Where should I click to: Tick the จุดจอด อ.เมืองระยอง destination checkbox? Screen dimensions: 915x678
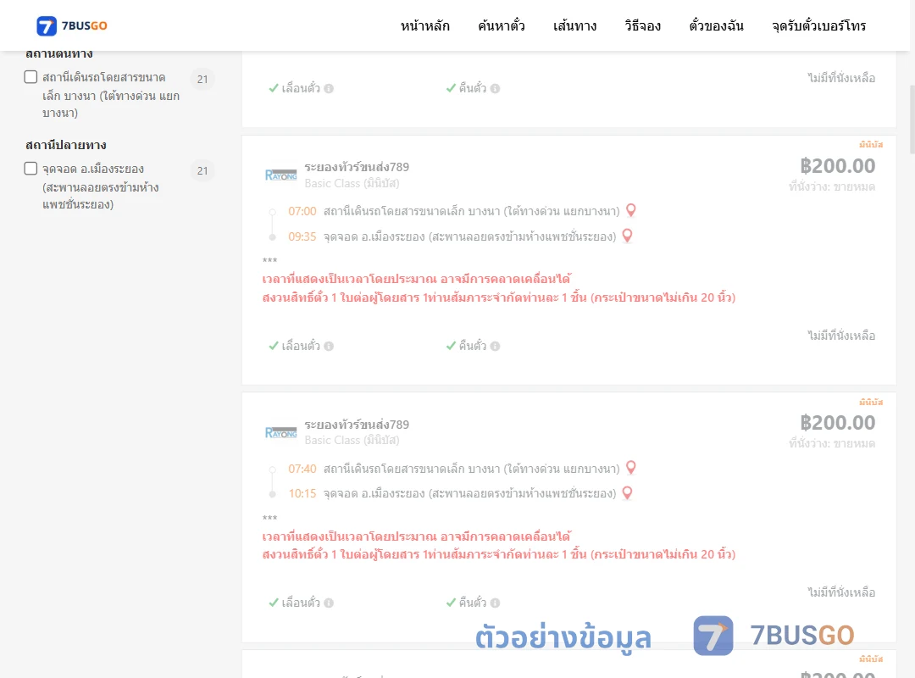[x=31, y=169]
